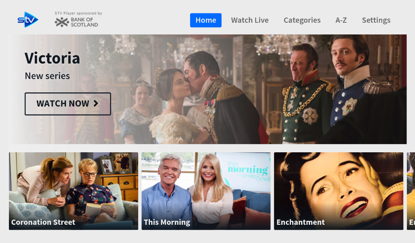Open the Enchantment thumbnail
Image resolution: width=415 pixels, height=243 pixels.
[338, 191]
